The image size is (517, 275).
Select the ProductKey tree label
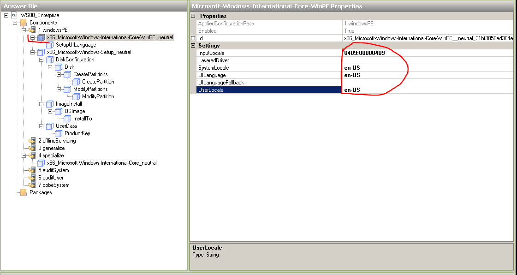(x=77, y=133)
